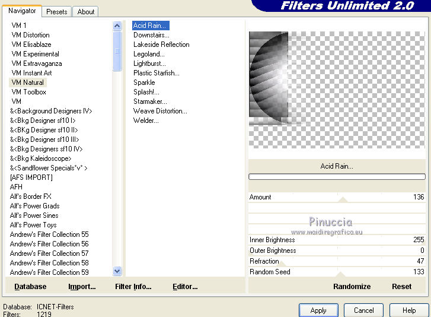Click the Database button
The height and width of the screenshot is (317, 431).
pyautogui.click(x=30, y=287)
